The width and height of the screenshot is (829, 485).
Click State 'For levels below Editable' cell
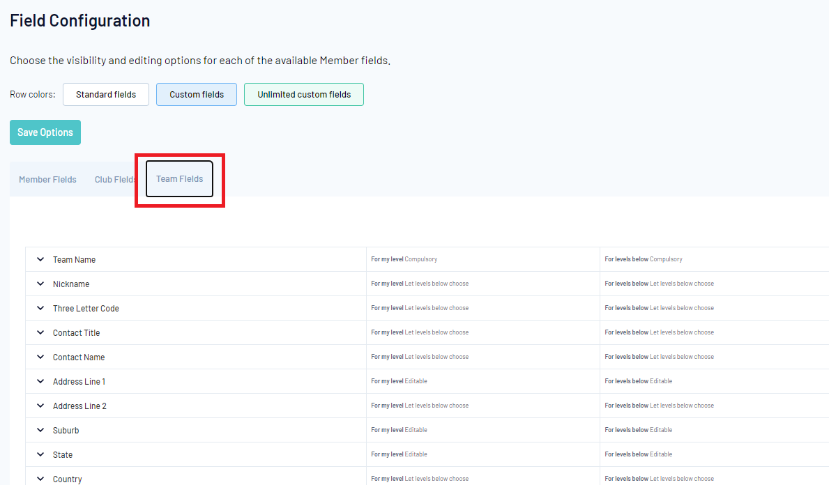[714, 454]
